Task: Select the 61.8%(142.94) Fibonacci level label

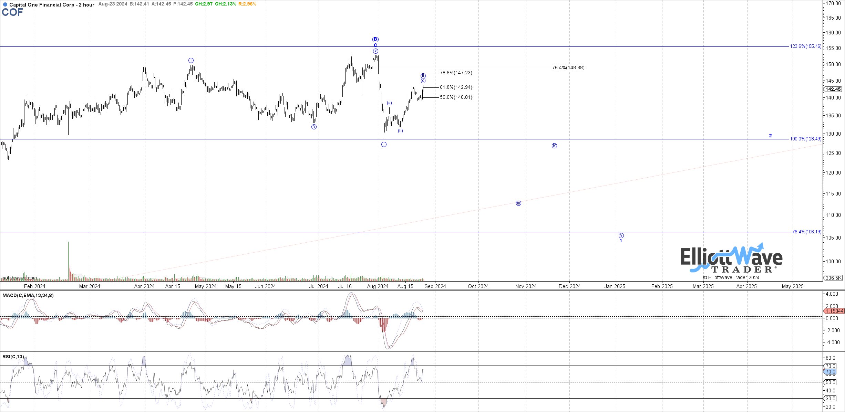Action: [x=456, y=87]
